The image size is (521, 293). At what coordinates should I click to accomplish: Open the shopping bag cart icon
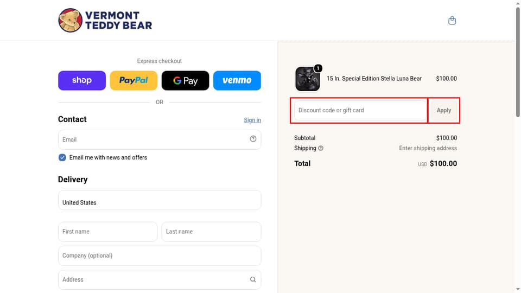point(452,21)
